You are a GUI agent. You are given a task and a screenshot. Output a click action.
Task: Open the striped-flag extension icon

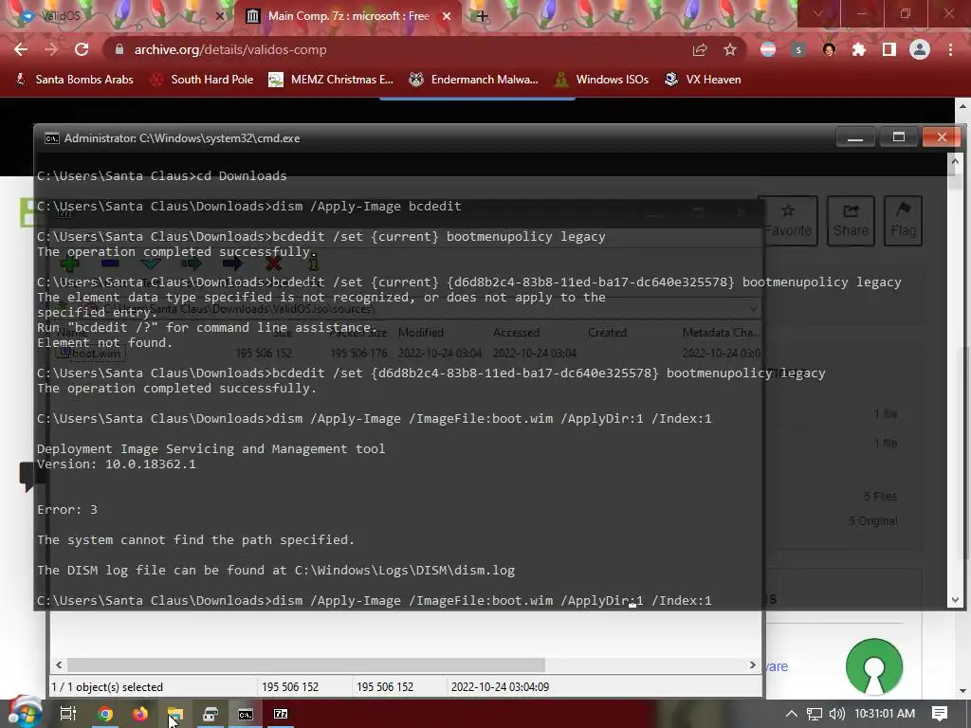768,49
